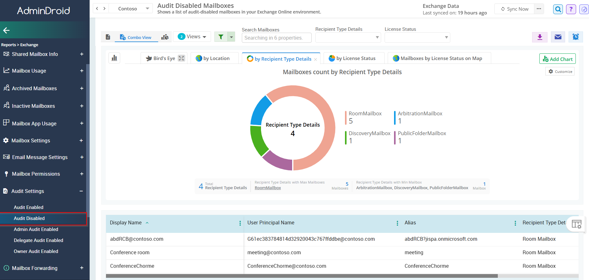Open the table column settings icon
Viewport: 589px width, 280px height.
click(576, 224)
